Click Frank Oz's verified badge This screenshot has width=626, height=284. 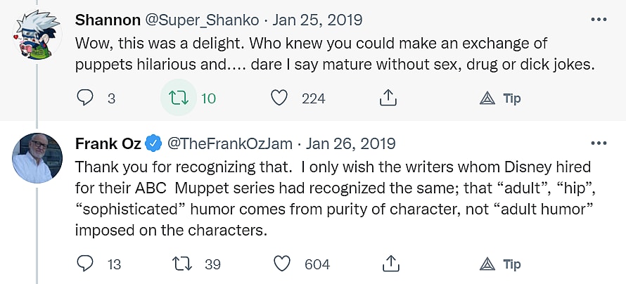pyautogui.click(x=153, y=143)
